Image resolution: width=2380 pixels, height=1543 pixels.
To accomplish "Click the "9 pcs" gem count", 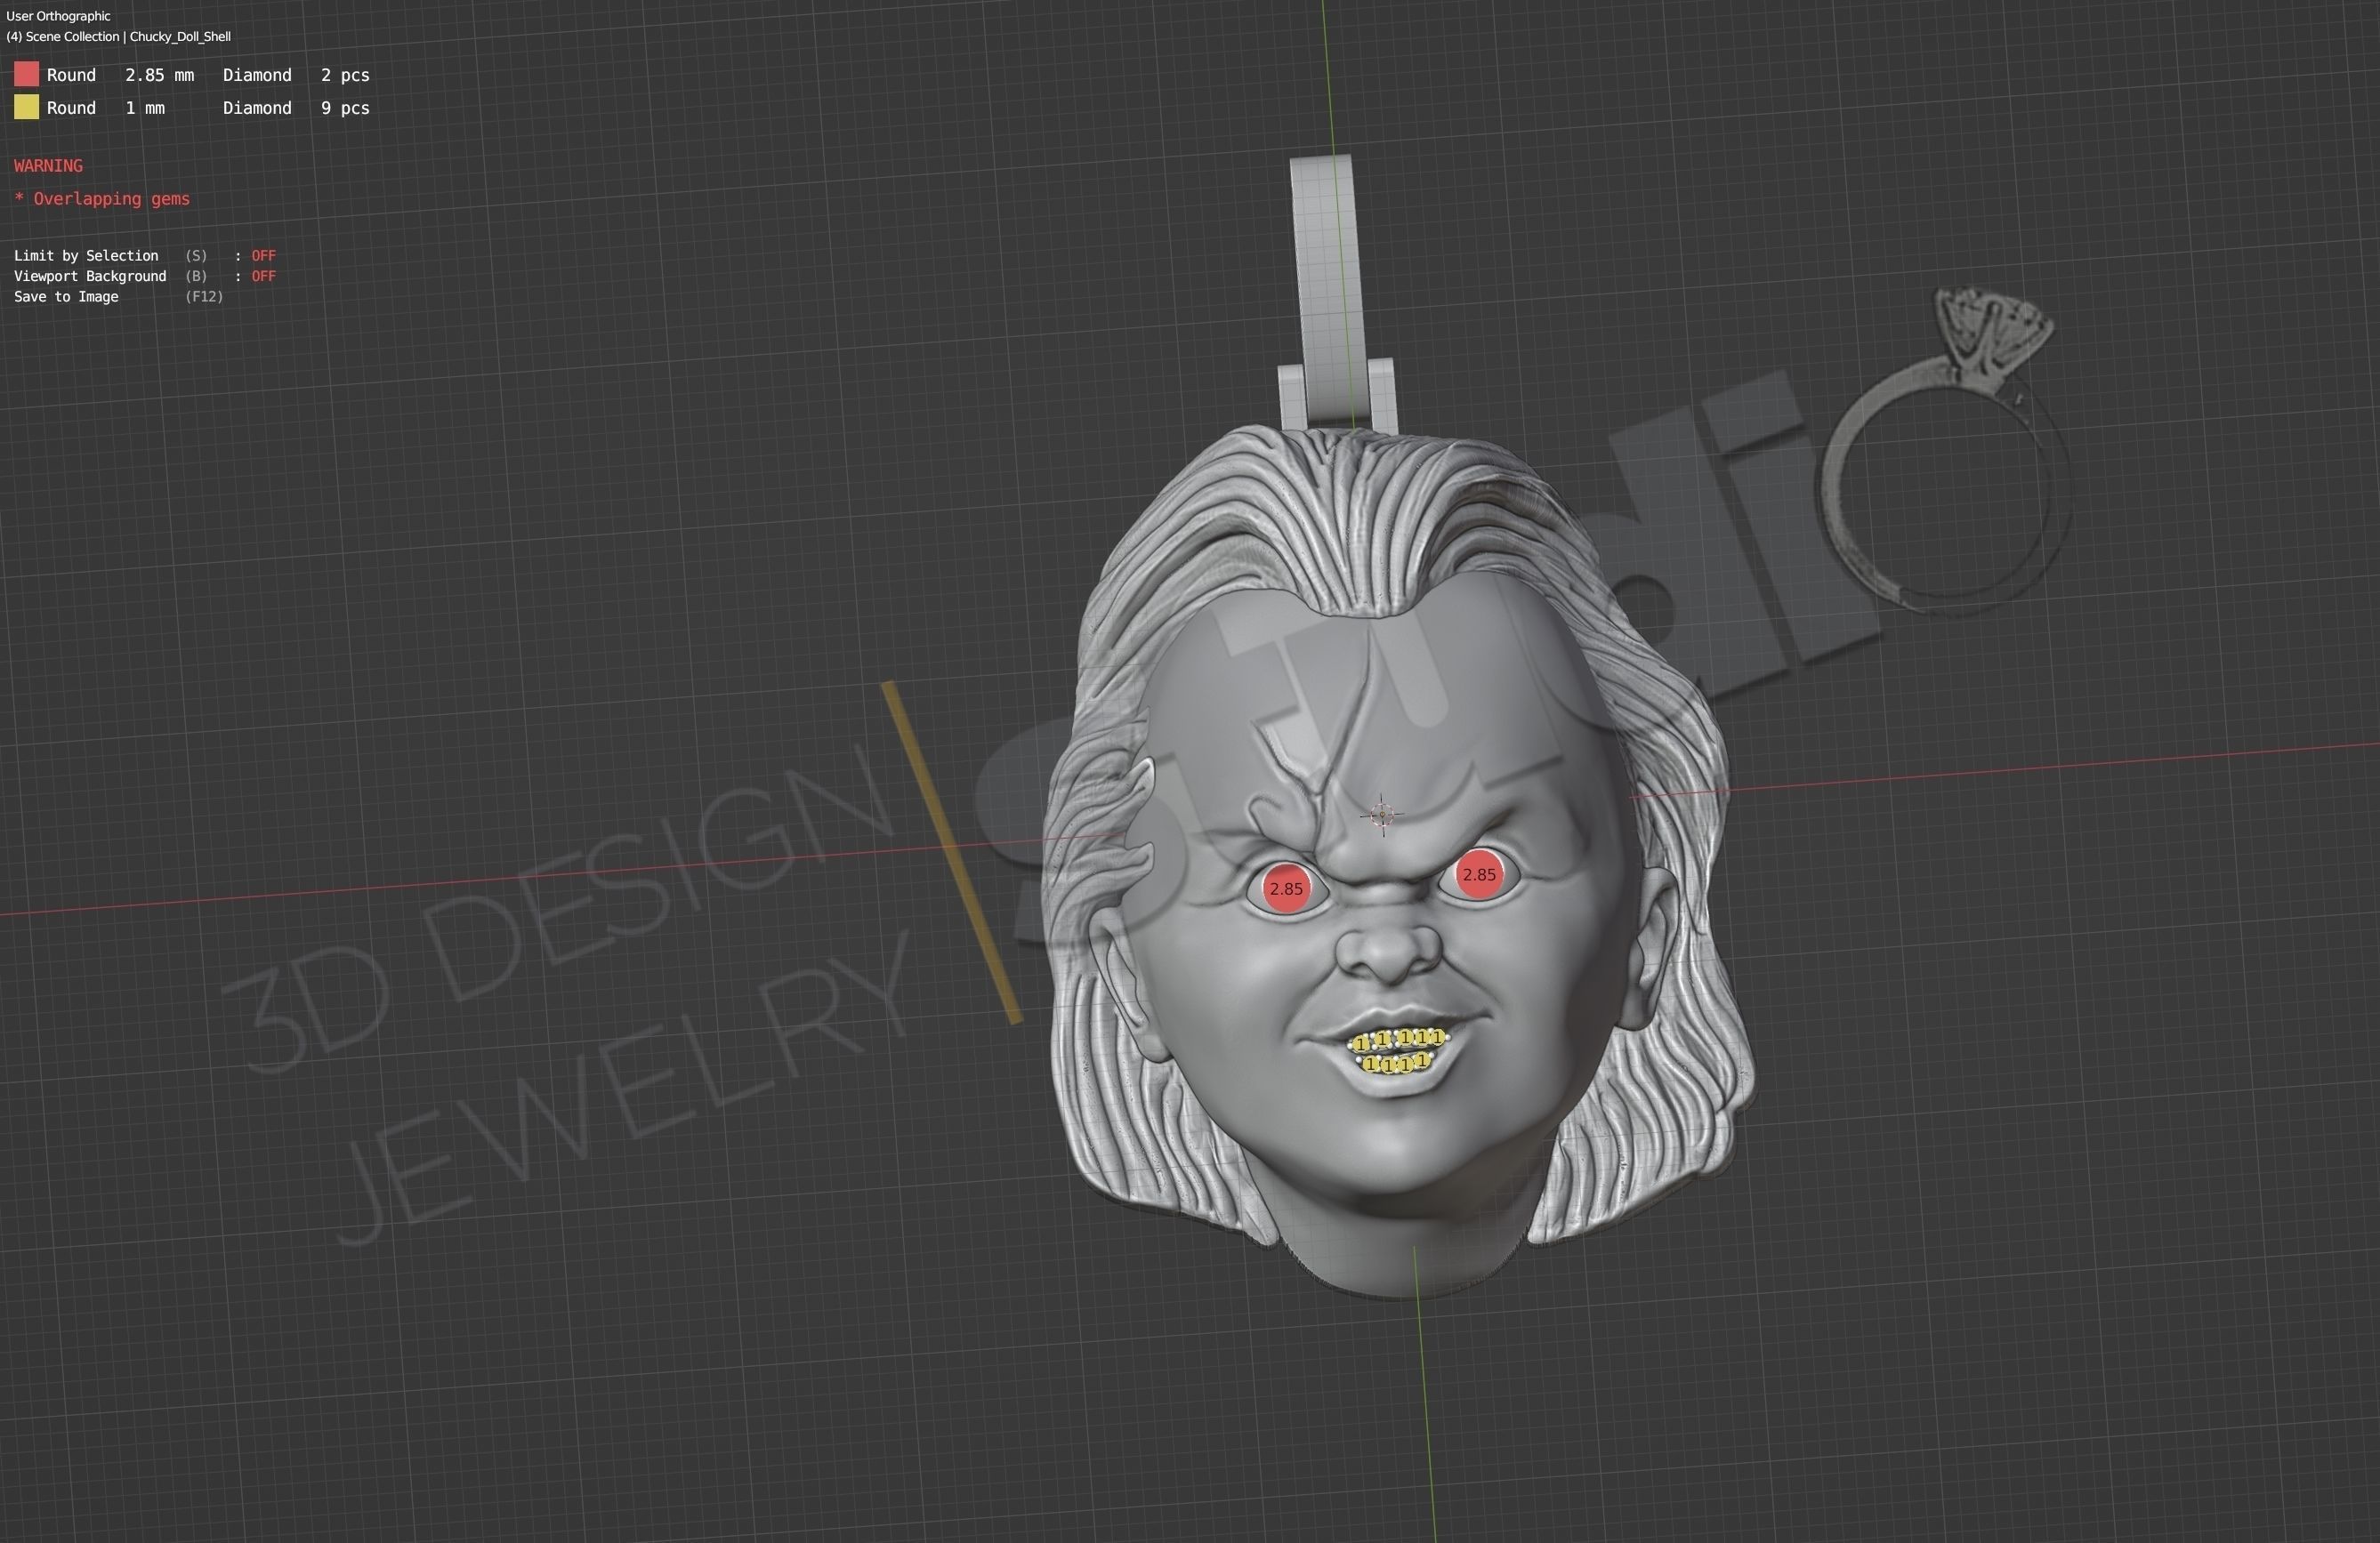I will (x=345, y=108).
